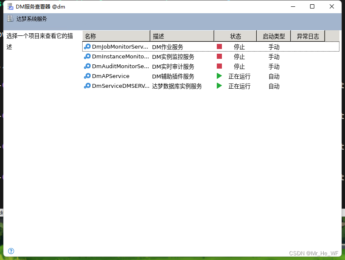This screenshot has width=345, height=260.
Task: Click 自动 startup type of DmAPService row
Action: tap(274, 76)
